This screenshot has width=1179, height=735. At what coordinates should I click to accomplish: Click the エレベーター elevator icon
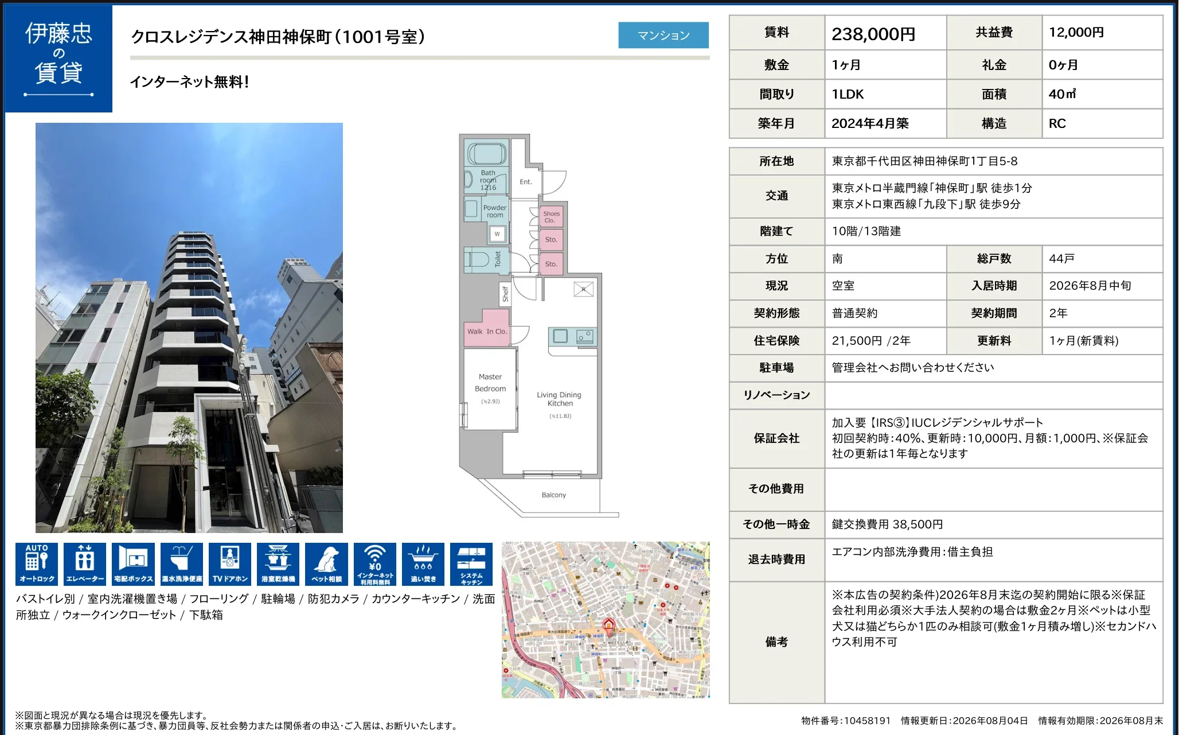(x=85, y=564)
